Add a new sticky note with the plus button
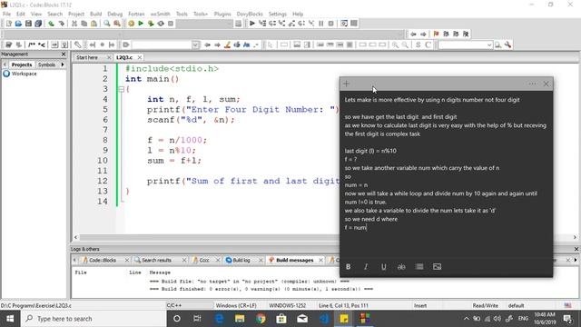Image resolution: width=581 pixels, height=327 pixels. coord(346,84)
